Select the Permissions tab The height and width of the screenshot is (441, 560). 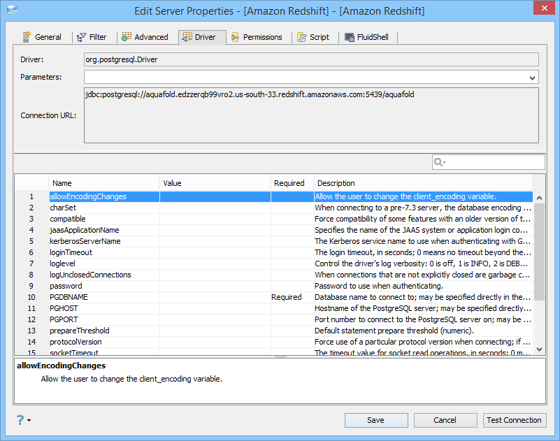coord(257,37)
